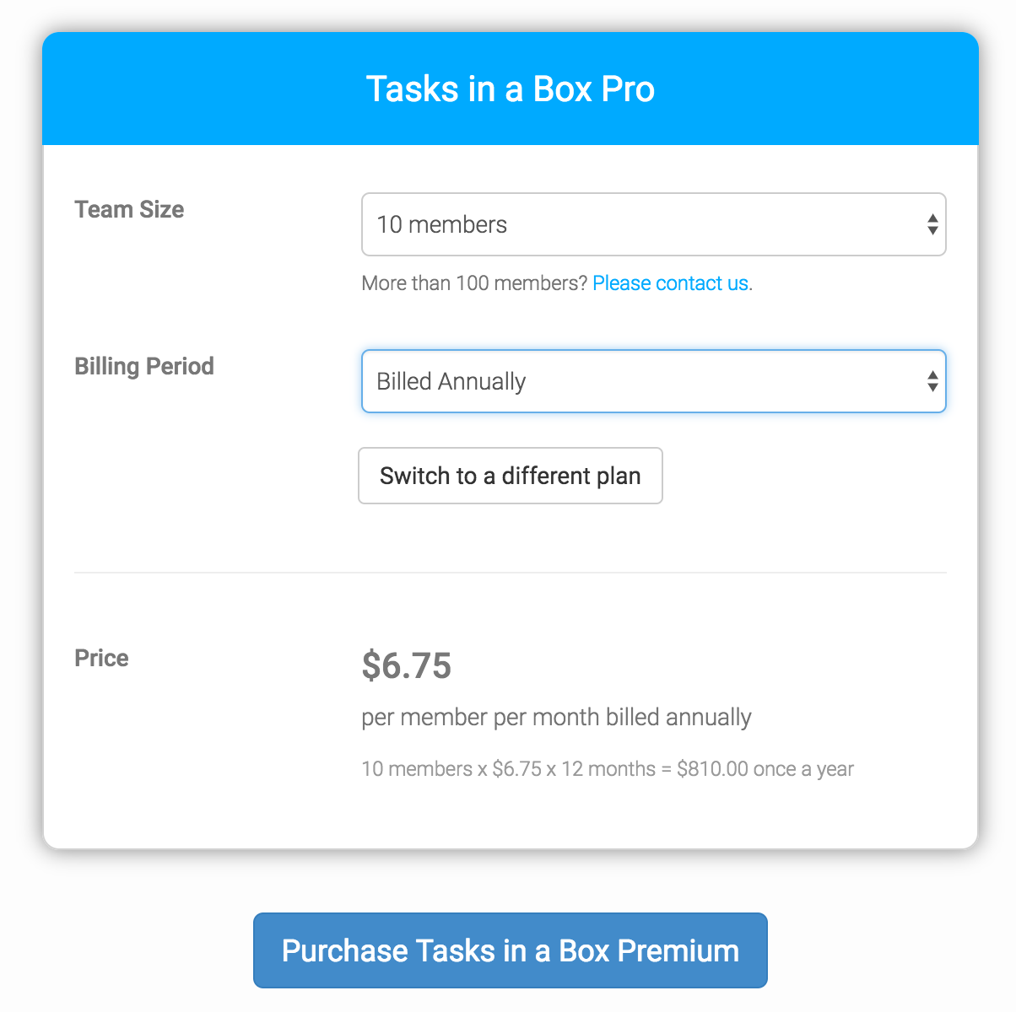1016x1012 pixels.
Task: Purchase Tasks in a Box Premium
Action: pos(510,950)
